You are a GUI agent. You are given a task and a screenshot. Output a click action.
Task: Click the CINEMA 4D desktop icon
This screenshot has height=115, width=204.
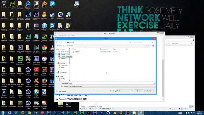click(x=61, y=15)
